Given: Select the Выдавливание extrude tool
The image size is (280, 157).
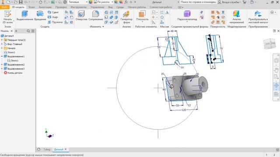Looking at the screenshot, I should click(25, 16).
